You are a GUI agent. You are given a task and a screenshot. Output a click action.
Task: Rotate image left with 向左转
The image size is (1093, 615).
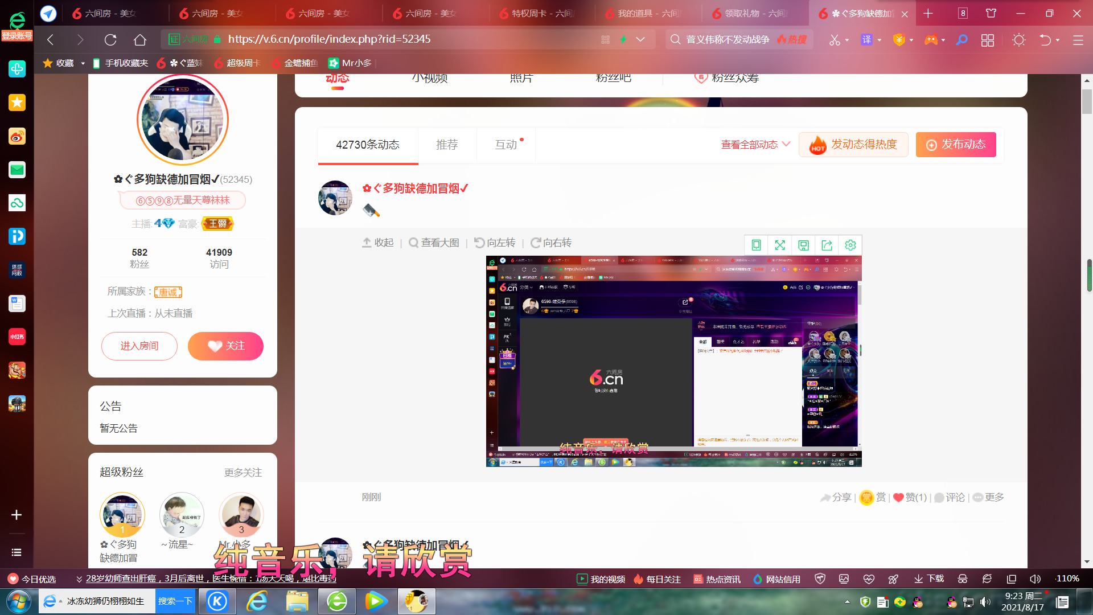tap(495, 243)
